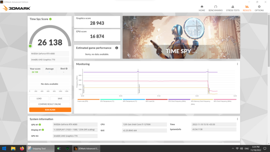Open volume tray icon
270x152 pixels.
click(x=241, y=148)
